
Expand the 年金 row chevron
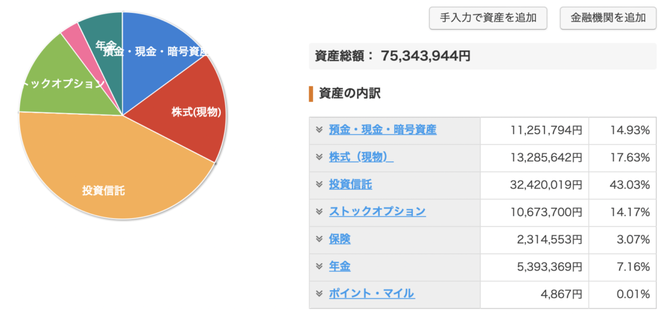320,266
